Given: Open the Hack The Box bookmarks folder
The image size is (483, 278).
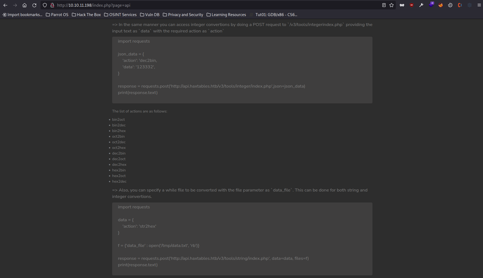Looking at the screenshot, I should (86, 15).
